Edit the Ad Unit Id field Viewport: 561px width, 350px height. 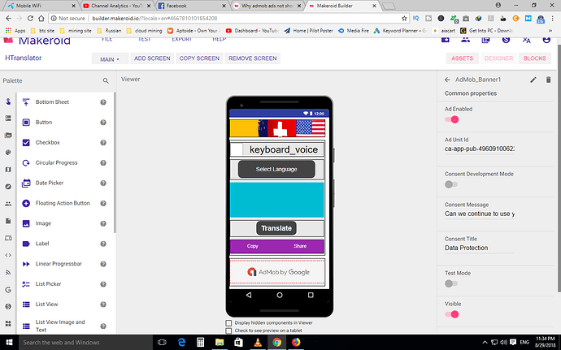pyautogui.click(x=480, y=149)
